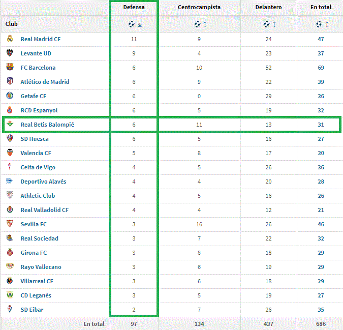Click the Real Sociedad crest icon
Image resolution: width=343 pixels, height=330 pixels.
point(10,238)
